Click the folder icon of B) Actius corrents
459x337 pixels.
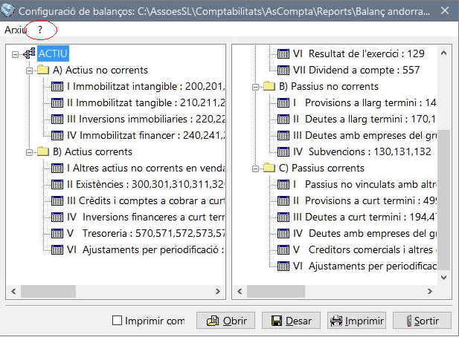(x=43, y=152)
